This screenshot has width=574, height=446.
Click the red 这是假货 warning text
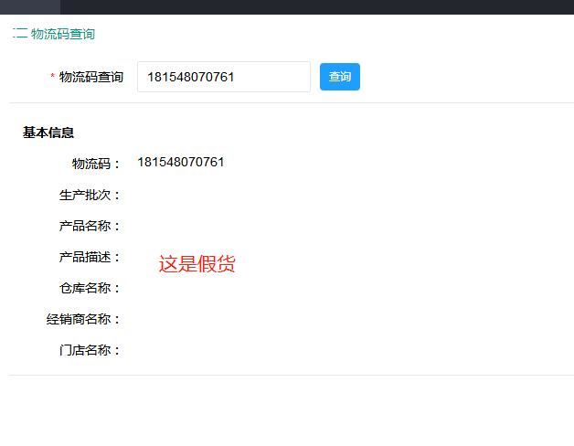pyautogui.click(x=197, y=264)
